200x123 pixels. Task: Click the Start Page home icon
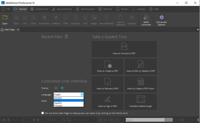[2, 30]
